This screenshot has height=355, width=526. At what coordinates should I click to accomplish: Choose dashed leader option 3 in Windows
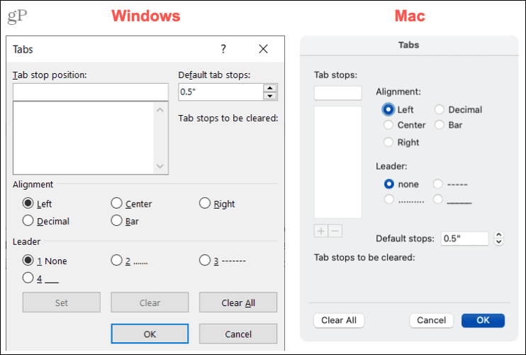[x=205, y=261]
